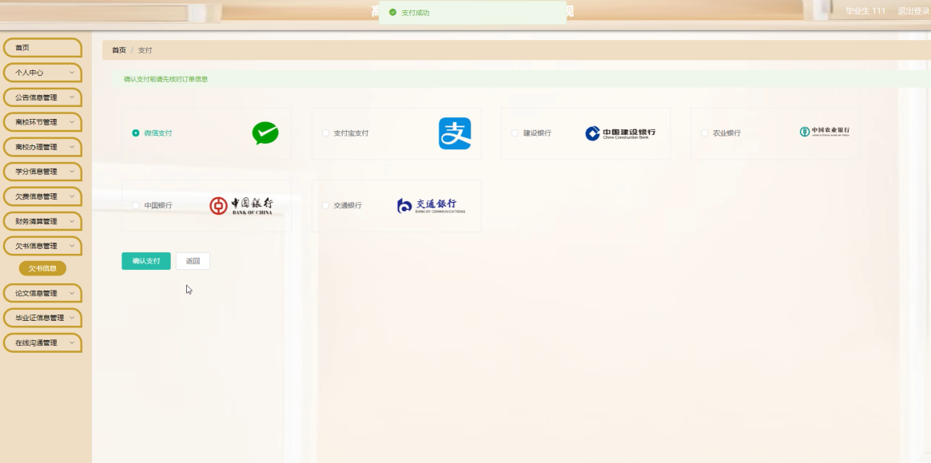
Task: Select the 农业银行 radio button
Action: [x=705, y=133]
